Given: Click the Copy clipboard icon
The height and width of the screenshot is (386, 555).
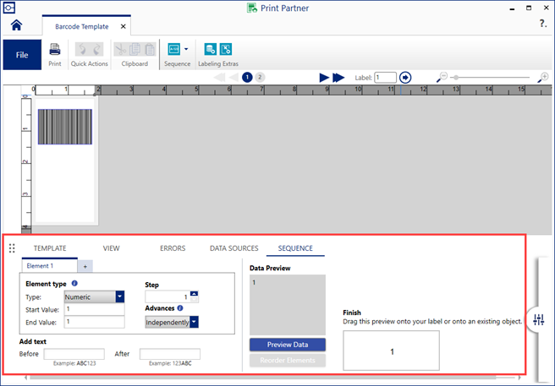Looking at the screenshot, I should coord(135,50).
